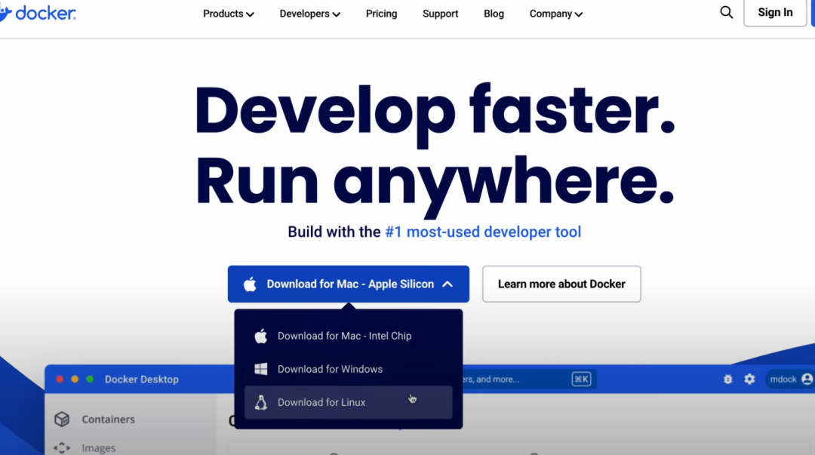815x455 pixels.
Task: Click the Apple logo on the download button
Action: click(250, 284)
